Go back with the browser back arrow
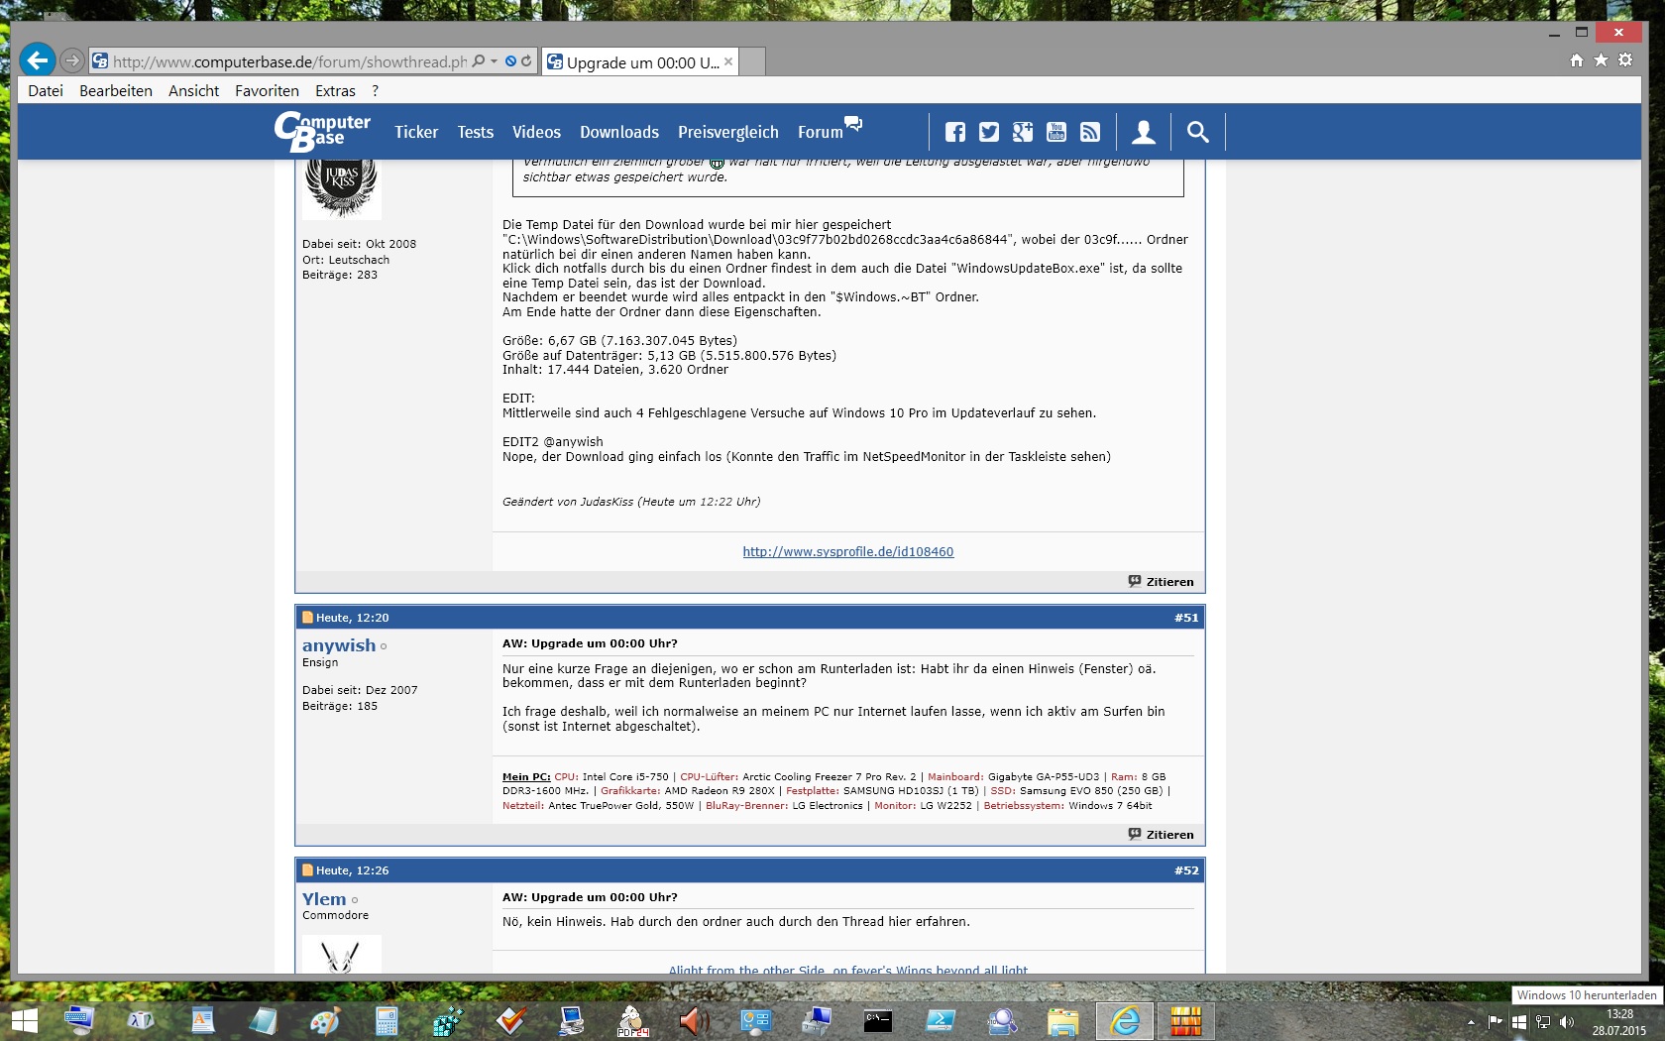Screen dimensions: 1665x1041 [38, 60]
